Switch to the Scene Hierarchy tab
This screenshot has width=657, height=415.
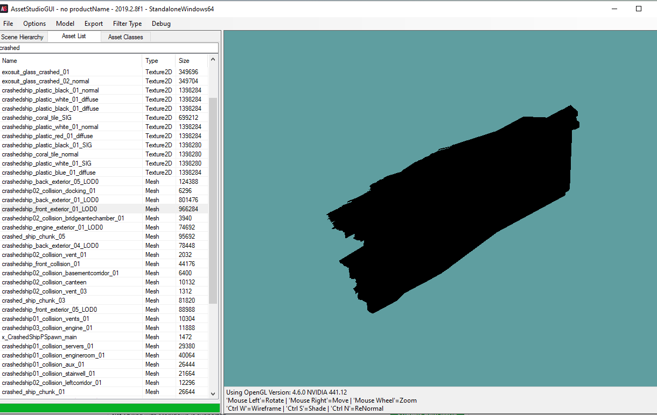[x=23, y=37]
